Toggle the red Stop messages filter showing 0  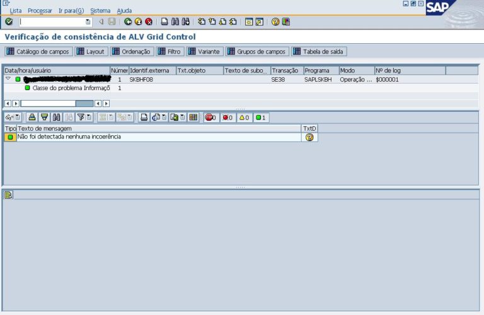tap(210, 117)
